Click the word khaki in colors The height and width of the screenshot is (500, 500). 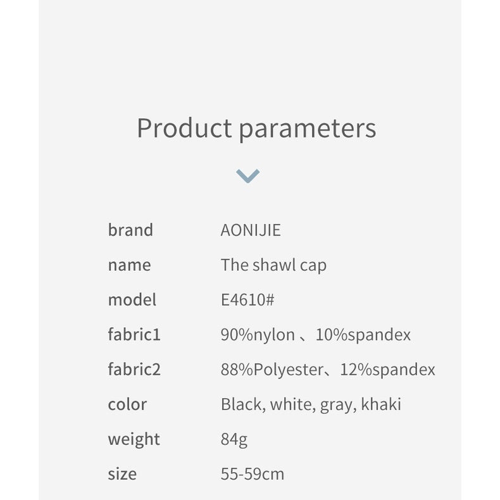(381, 404)
